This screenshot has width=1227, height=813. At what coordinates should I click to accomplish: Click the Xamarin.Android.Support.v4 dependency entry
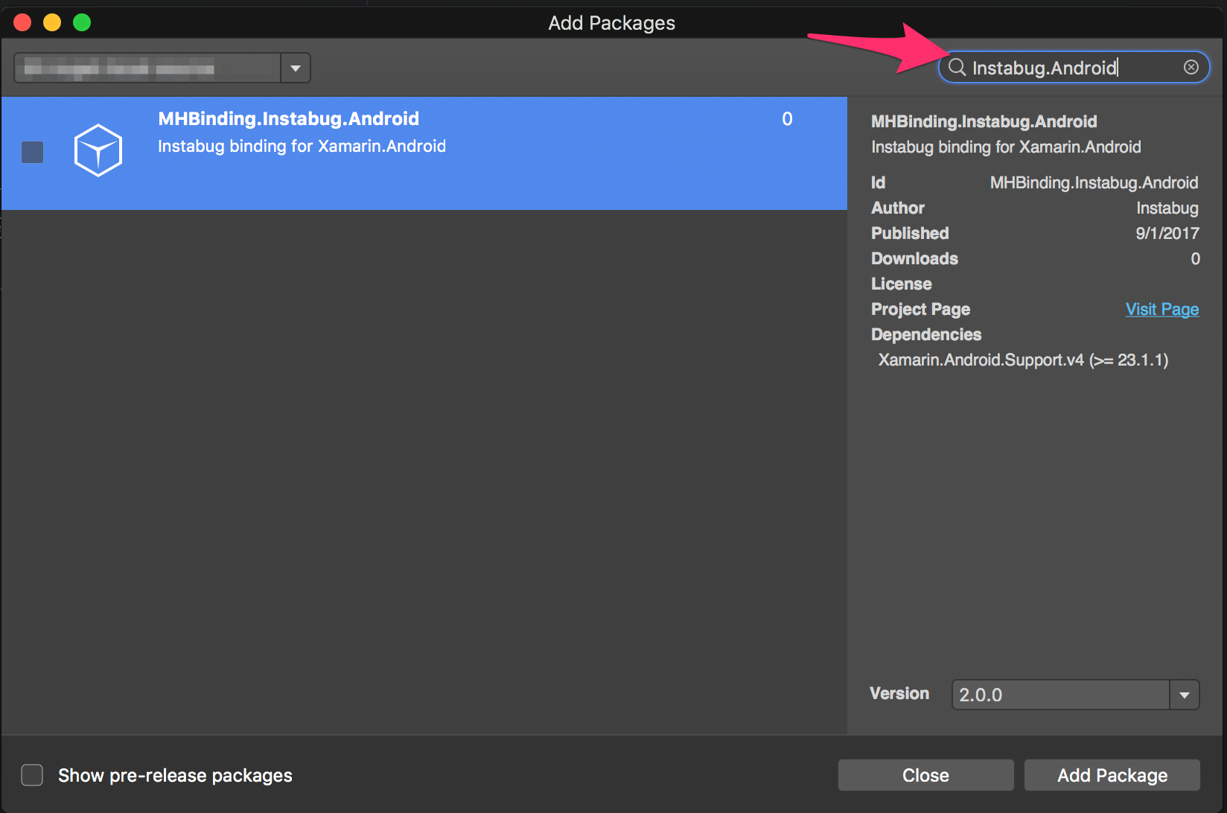pyautogui.click(x=1023, y=360)
